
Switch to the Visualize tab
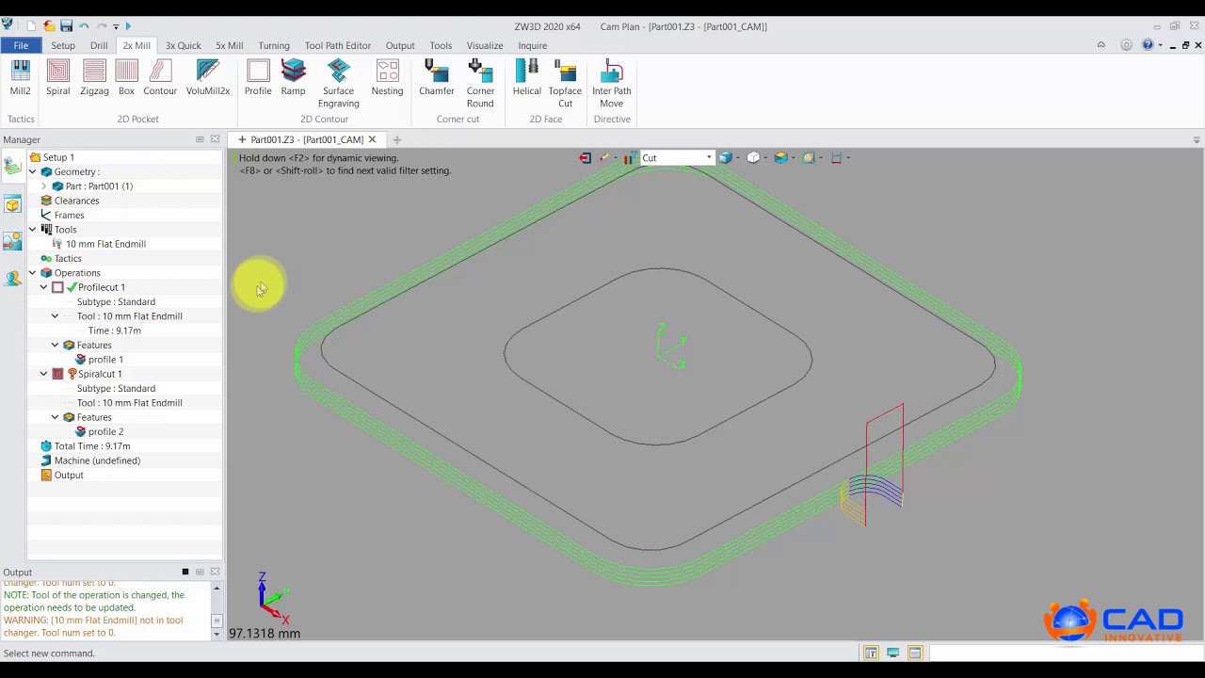pyautogui.click(x=485, y=45)
